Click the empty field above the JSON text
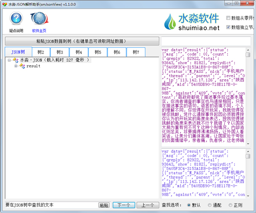Viewport: 256px width, 213px height. [206, 41]
